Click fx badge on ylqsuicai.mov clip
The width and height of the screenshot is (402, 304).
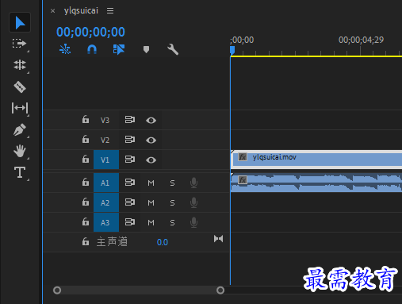[243, 157]
